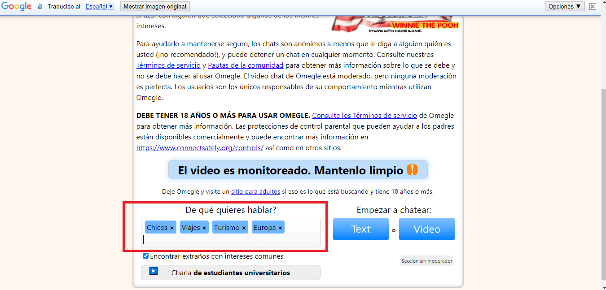The width and height of the screenshot is (606, 290).
Task: Click Mostrar imagen original button
Action: tap(155, 7)
